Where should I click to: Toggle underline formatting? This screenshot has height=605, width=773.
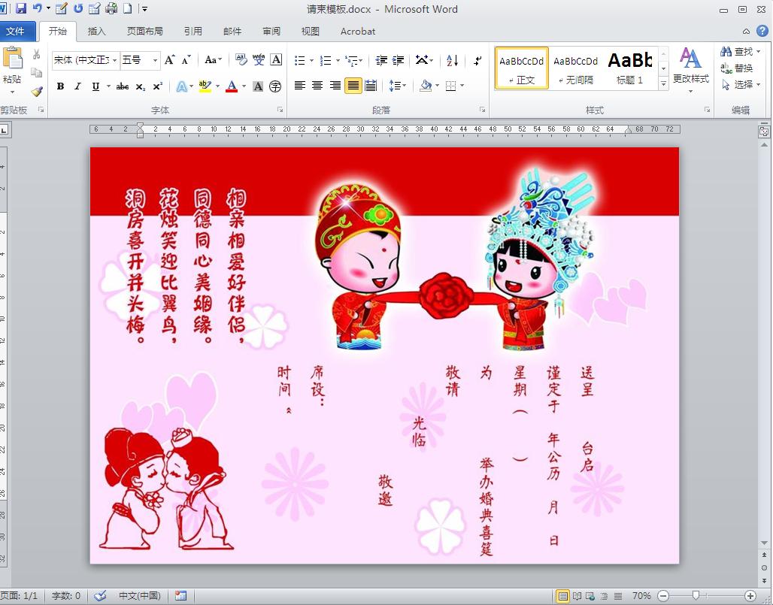[95, 86]
